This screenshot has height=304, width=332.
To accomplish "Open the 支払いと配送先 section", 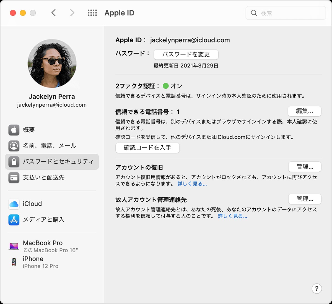I will (x=52, y=177).
